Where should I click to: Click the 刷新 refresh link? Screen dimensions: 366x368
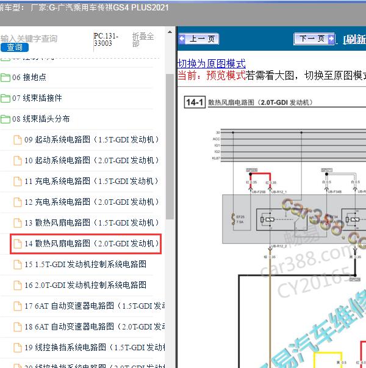(x=354, y=39)
